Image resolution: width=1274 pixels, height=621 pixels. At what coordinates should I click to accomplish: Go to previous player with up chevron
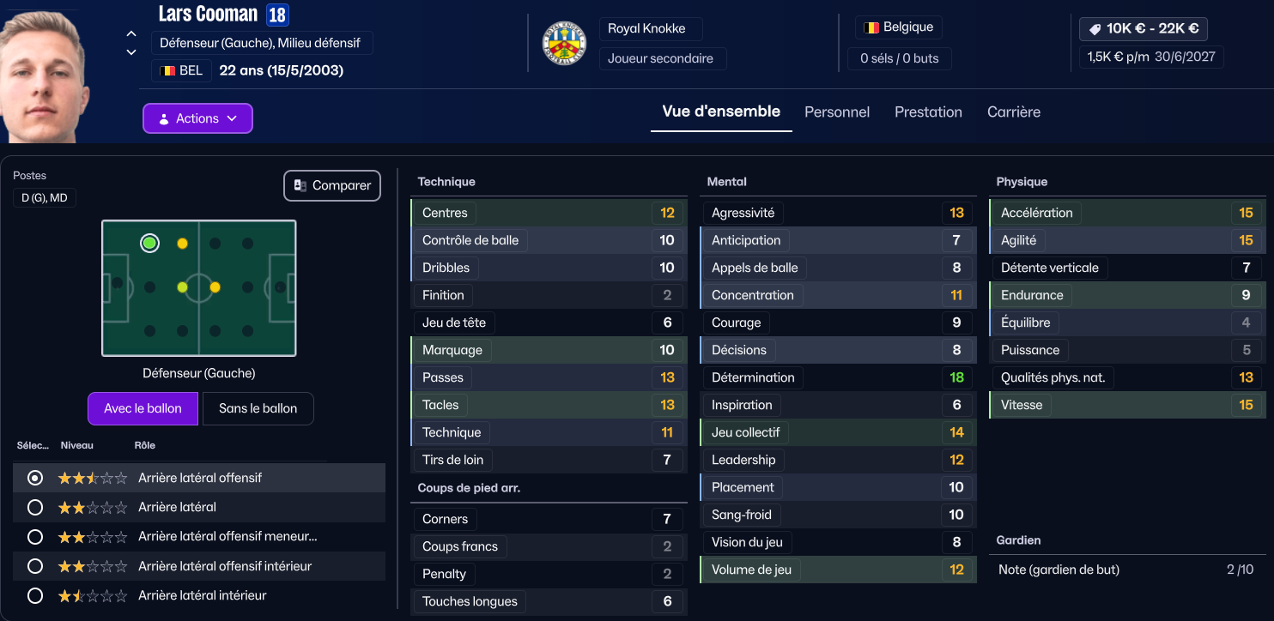click(131, 34)
